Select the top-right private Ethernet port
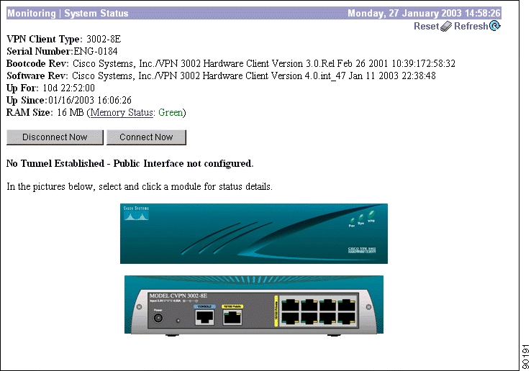This screenshot has height=371, width=531. click(x=346, y=303)
